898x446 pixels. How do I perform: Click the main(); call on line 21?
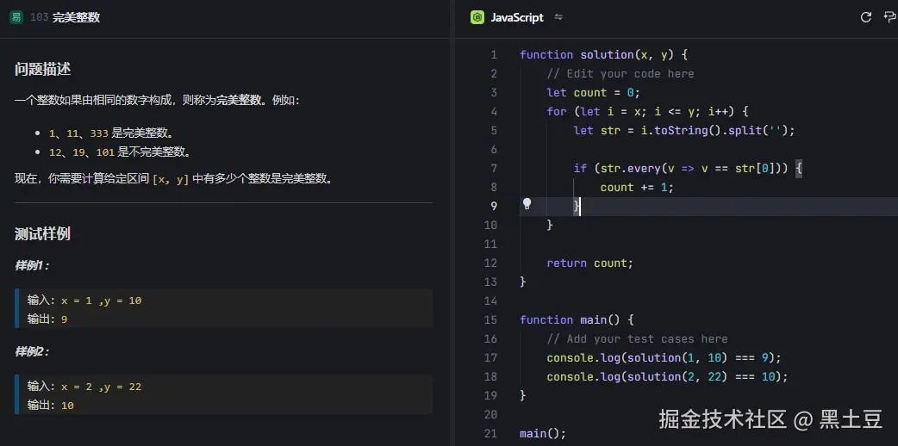click(x=542, y=433)
